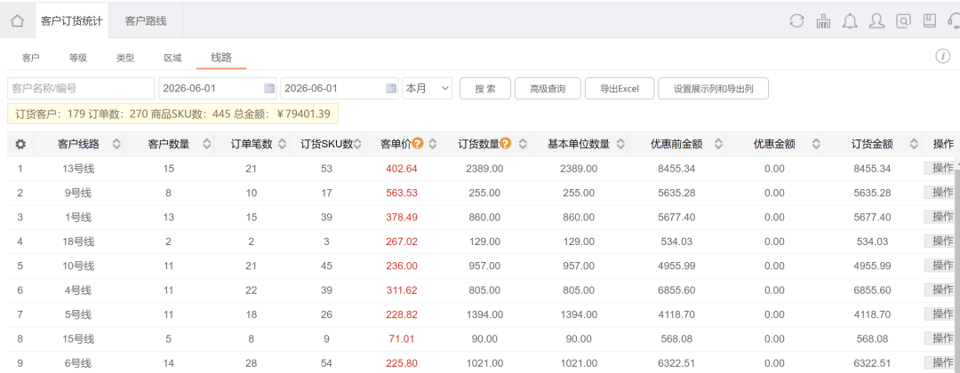960x373 pixels.
Task: Open table column settings gear icon
Action: [x=20, y=144]
